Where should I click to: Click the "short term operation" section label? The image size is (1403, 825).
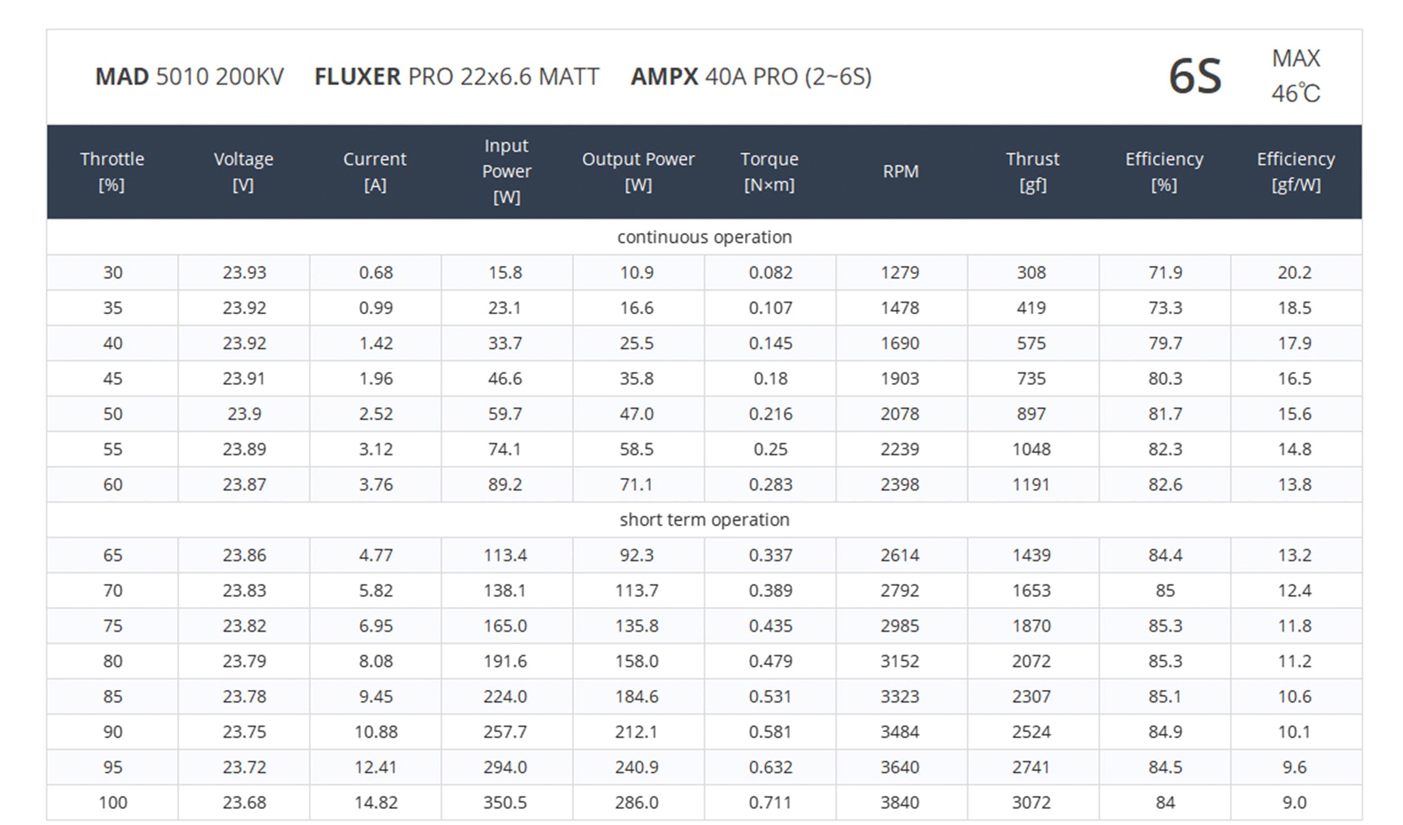704,520
